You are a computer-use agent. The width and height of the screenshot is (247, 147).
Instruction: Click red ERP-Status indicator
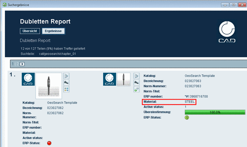pyautogui.click(x=49, y=143)
